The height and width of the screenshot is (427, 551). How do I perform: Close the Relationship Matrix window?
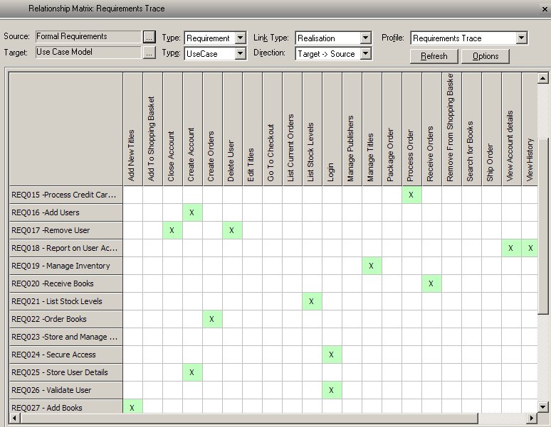[545, 9]
